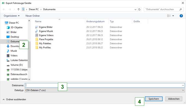Click the Eigene Bilder folder name
This screenshot has width=186, height=108.
(46, 27)
